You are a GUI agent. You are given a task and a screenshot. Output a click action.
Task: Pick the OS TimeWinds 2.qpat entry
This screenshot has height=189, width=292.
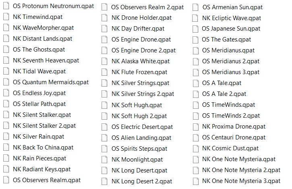pyautogui.click(x=231, y=116)
